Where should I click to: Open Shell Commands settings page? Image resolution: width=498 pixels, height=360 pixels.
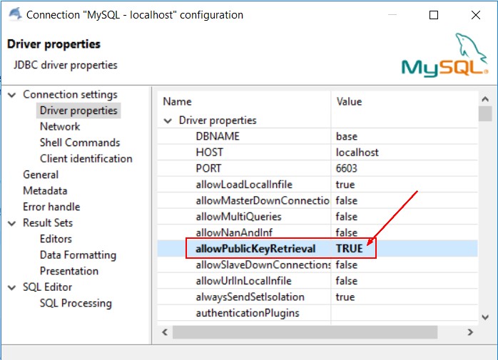80,143
